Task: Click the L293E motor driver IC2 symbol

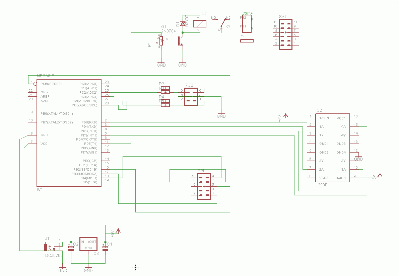Action: click(333, 148)
